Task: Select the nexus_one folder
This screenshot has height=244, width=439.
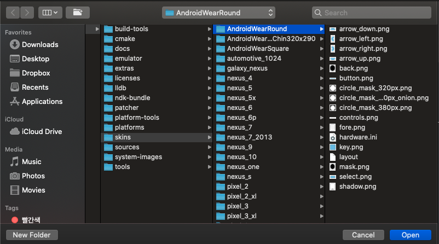Action: point(269,167)
